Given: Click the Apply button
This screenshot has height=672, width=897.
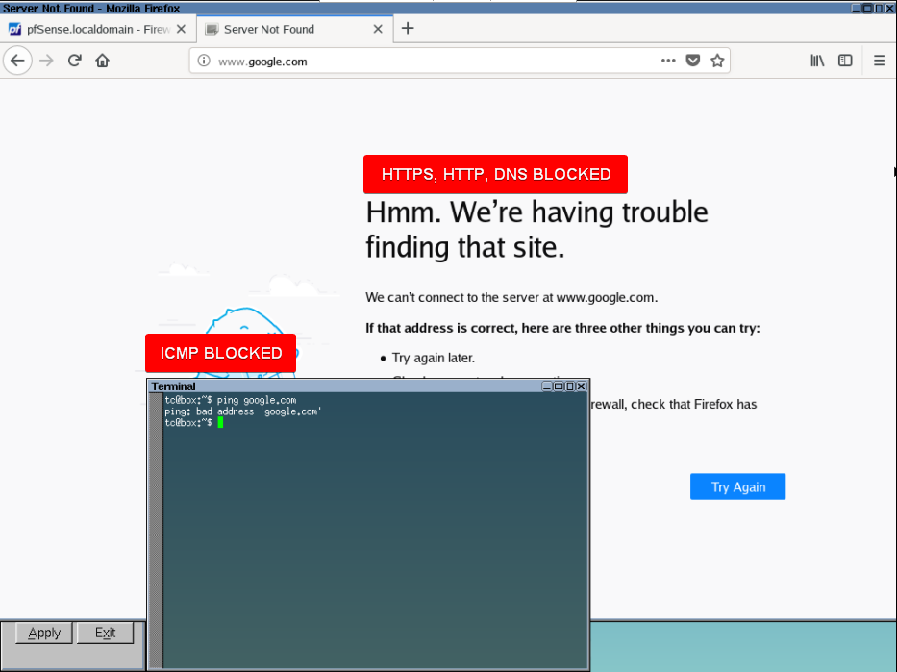Looking at the screenshot, I should 44,633.
